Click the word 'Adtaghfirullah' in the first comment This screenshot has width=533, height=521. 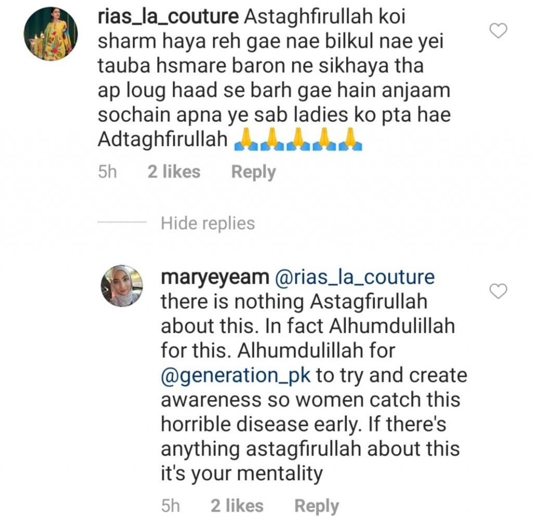click(162, 139)
